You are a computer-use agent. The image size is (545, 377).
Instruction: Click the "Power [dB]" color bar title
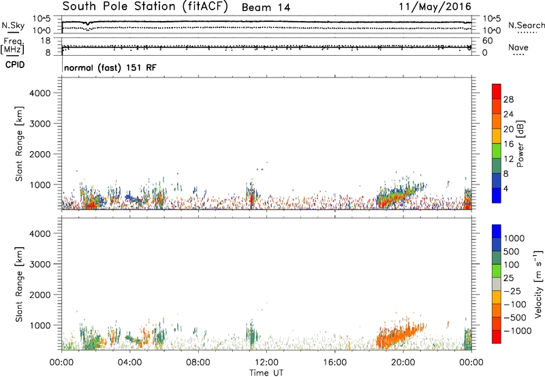520,144
